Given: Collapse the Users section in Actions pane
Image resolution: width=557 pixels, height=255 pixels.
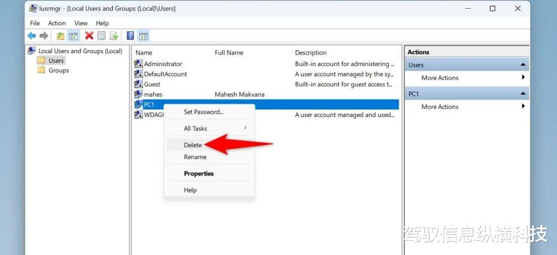Looking at the screenshot, I should tap(522, 65).
